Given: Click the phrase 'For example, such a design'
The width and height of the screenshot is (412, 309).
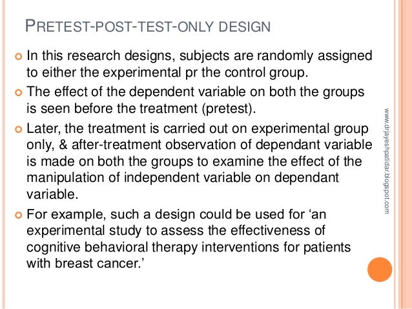Looking at the screenshot, I should tap(112, 214).
